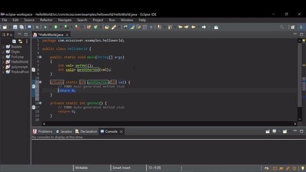Open dropdown arrow next to Coverage icon
The image size is (306, 172).
pos(71,27)
